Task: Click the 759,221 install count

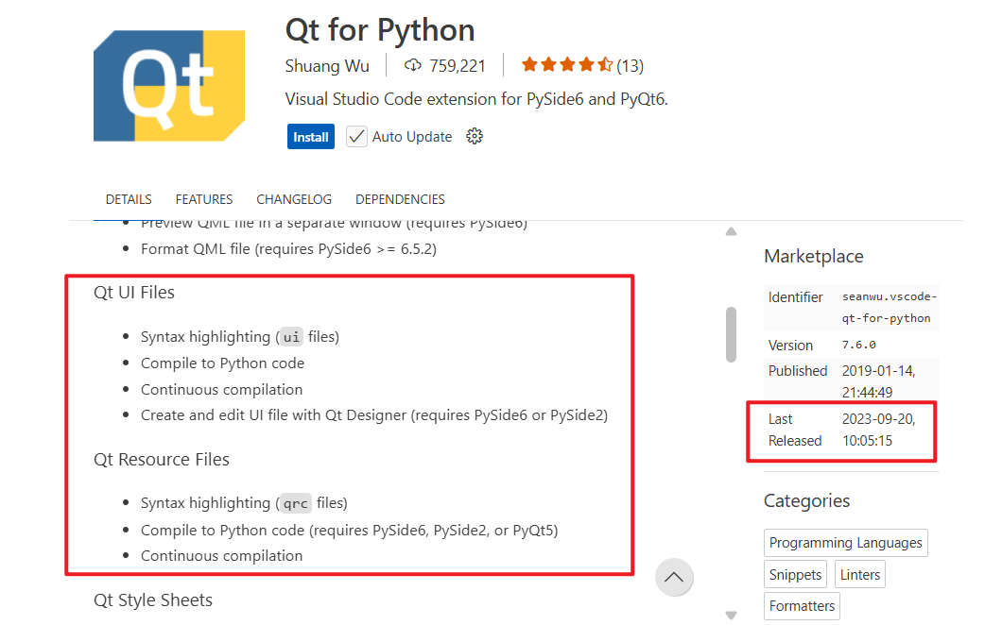Action: coord(457,66)
